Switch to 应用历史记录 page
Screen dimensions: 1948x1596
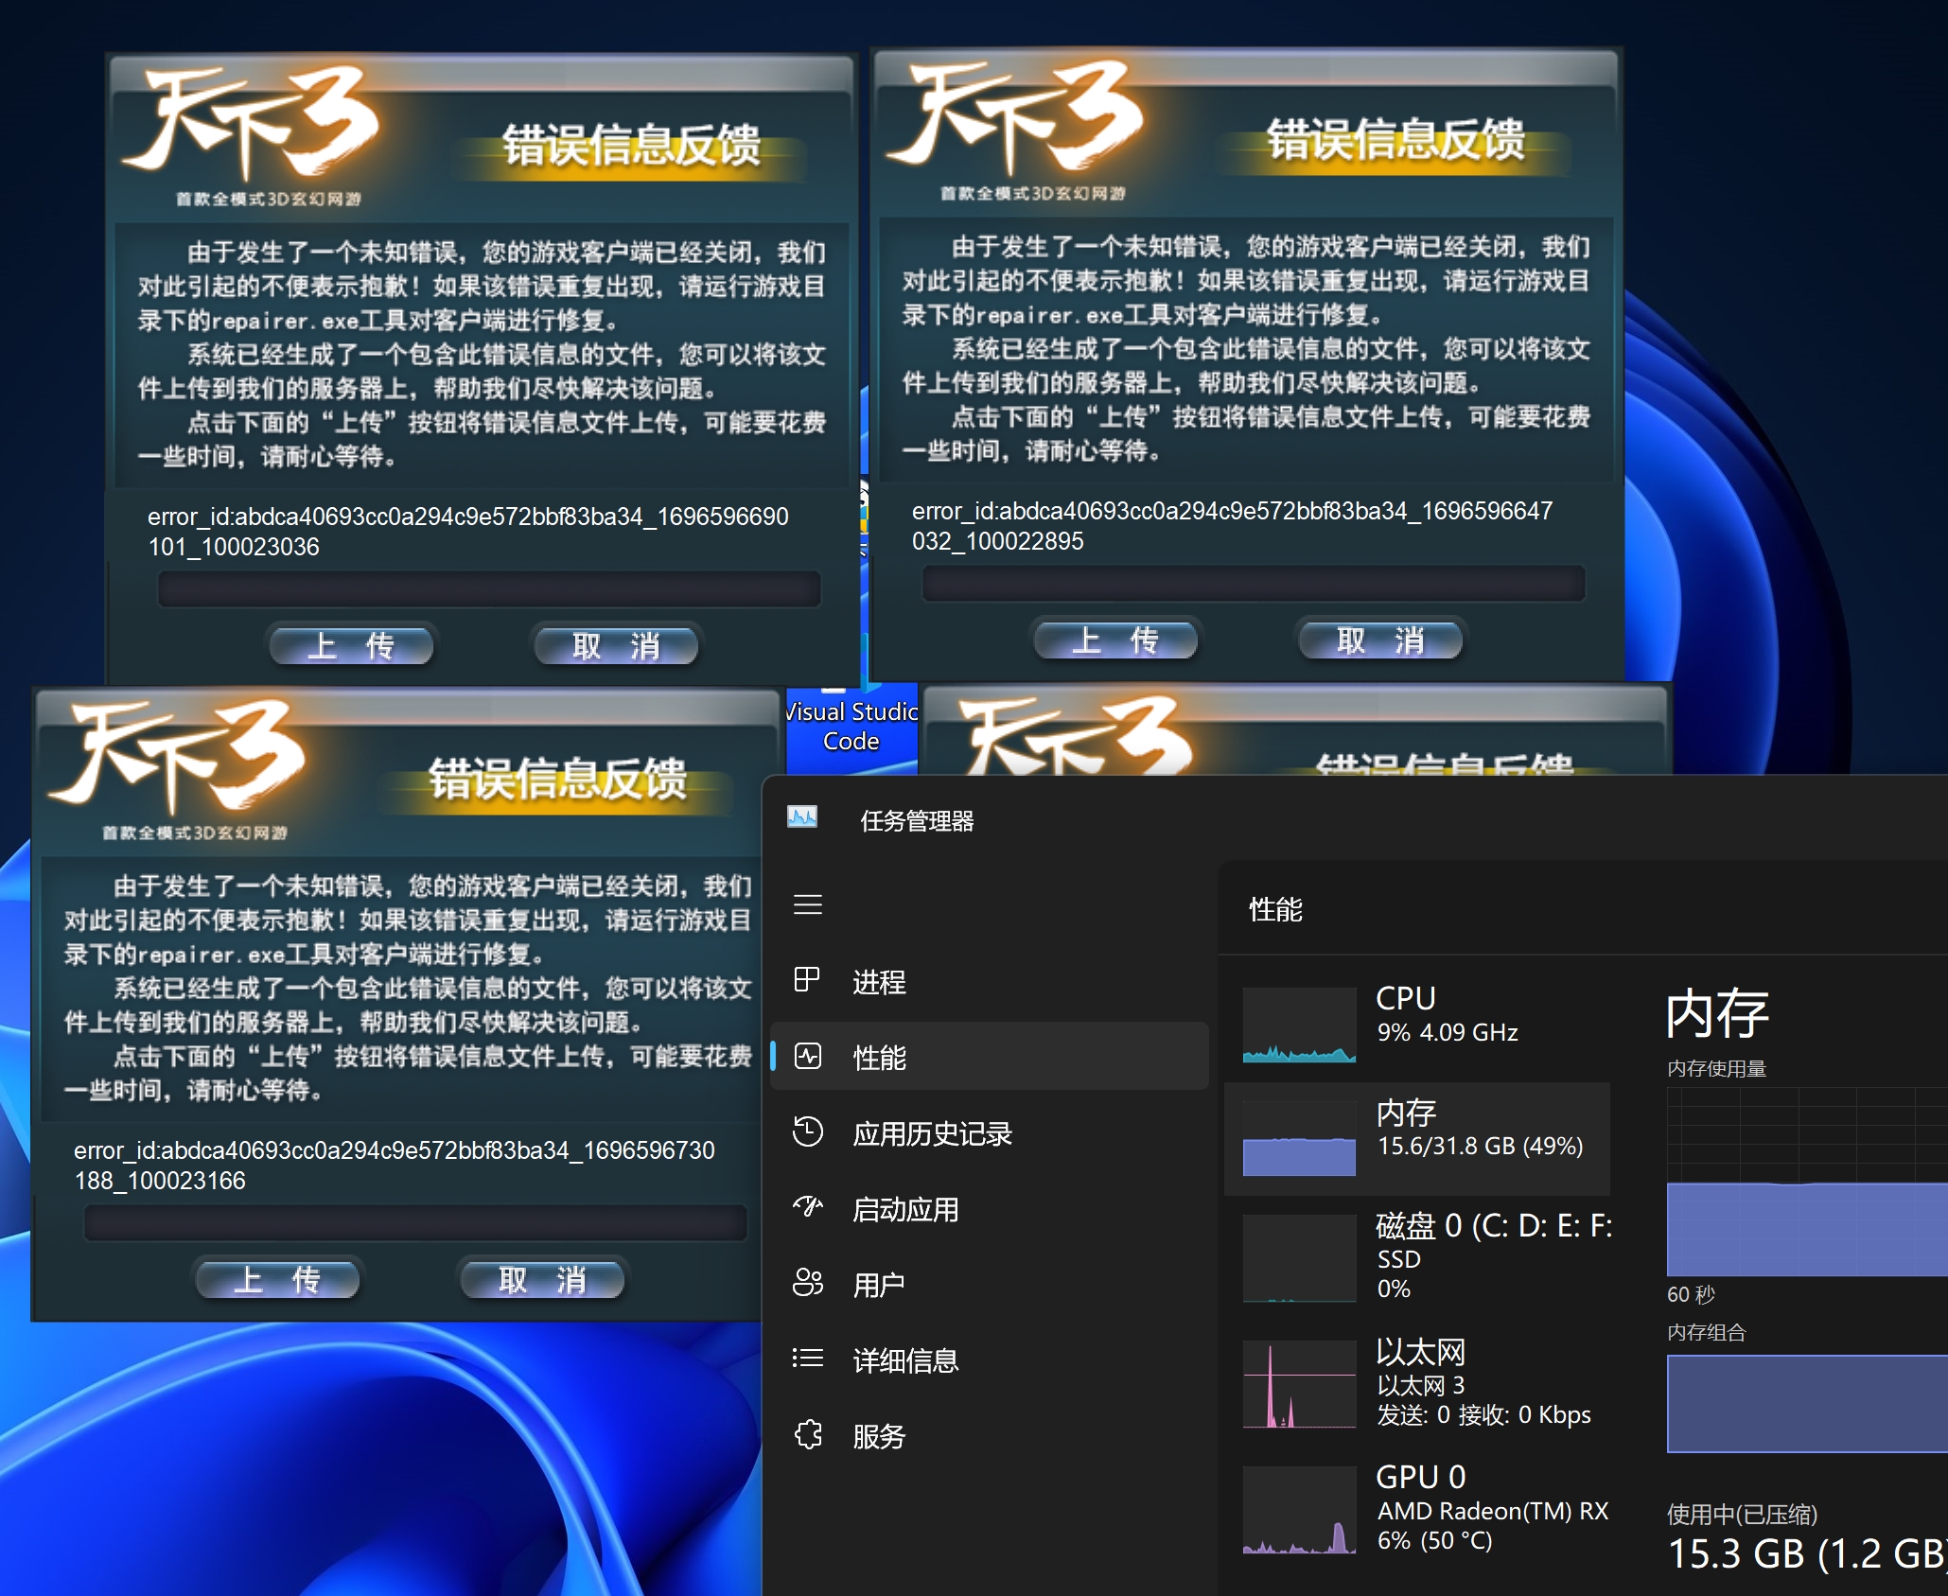tap(990, 1132)
